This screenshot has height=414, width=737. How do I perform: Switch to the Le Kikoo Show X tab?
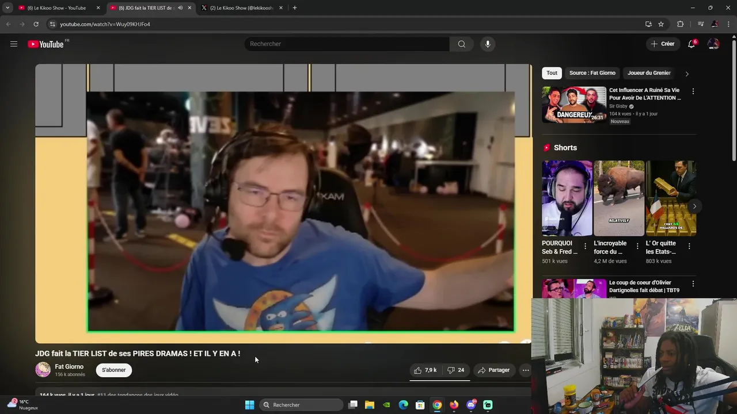[x=241, y=8]
